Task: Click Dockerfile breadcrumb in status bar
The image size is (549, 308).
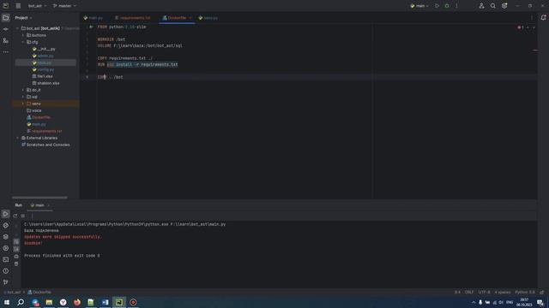Action: click(39, 292)
